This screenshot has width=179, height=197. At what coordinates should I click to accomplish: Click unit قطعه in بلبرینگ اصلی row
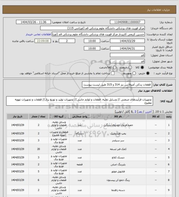[x=80, y=164]
